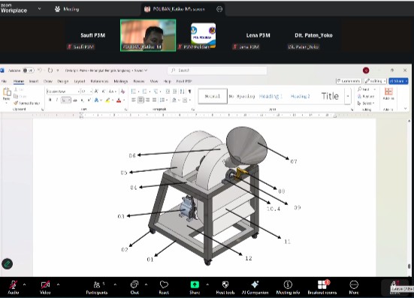Image resolution: width=414 pixels, height=298 pixels.
Task: Click the Paste icon in Word
Action: pyautogui.click(x=7, y=92)
